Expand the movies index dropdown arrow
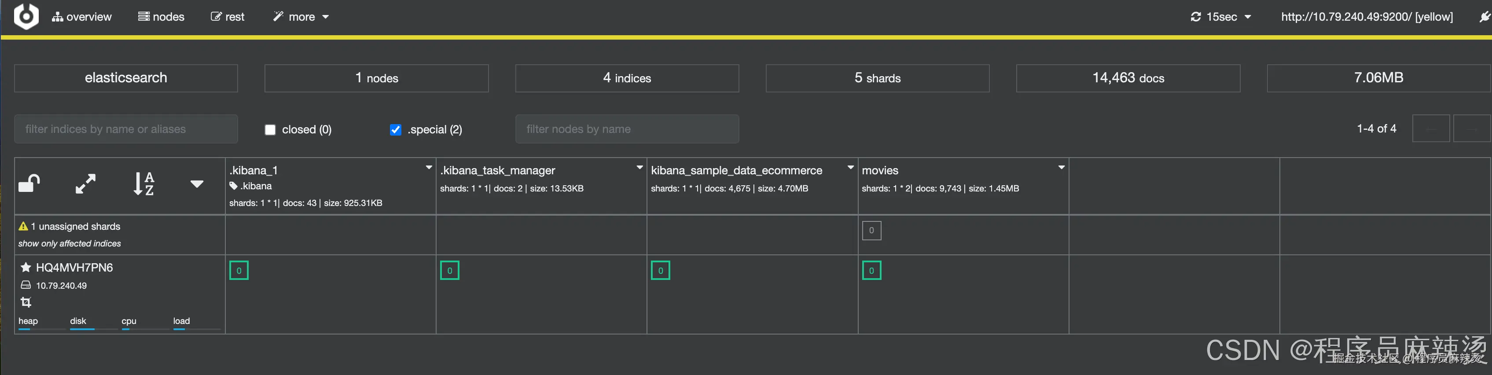 pos(1061,168)
